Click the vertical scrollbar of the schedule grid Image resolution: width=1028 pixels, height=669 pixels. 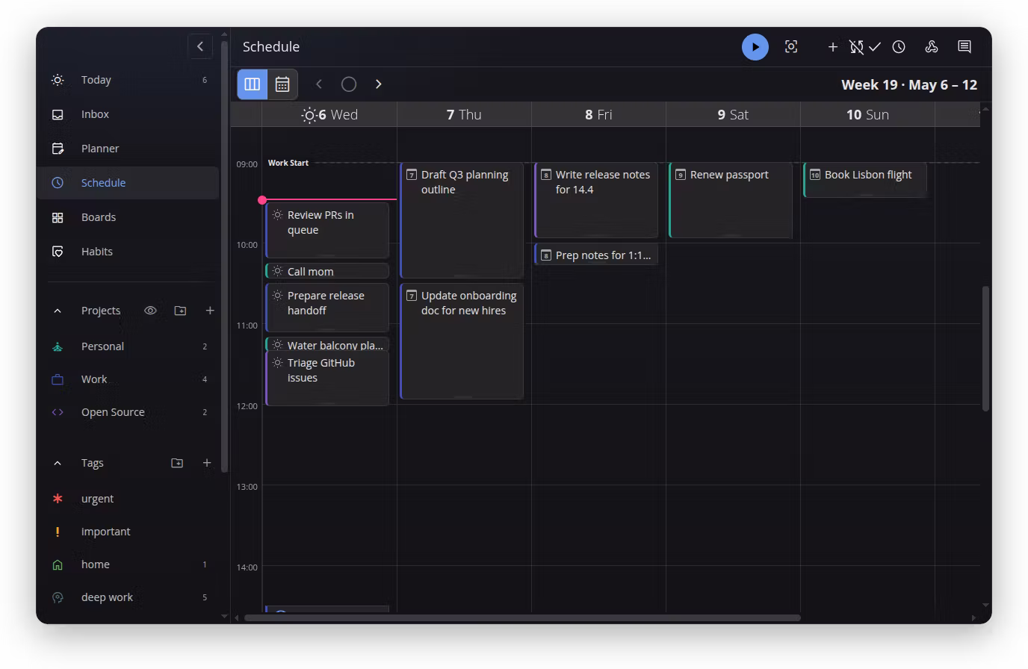985,349
